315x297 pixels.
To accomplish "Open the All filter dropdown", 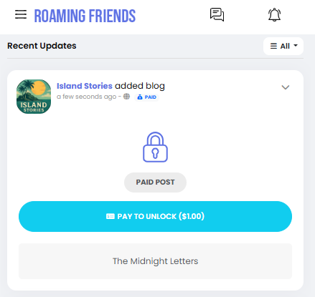I will [x=283, y=46].
